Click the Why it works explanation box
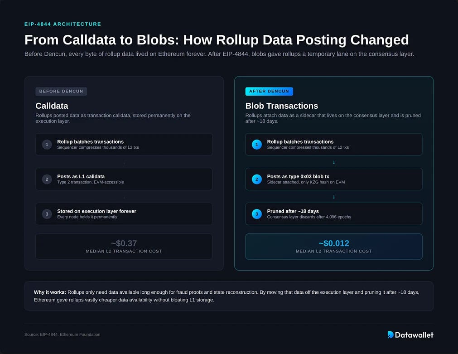 229,296
